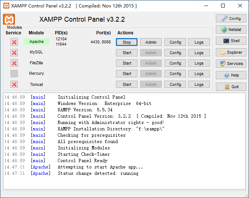Open the Mercury Config menu

tap(175, 74)
